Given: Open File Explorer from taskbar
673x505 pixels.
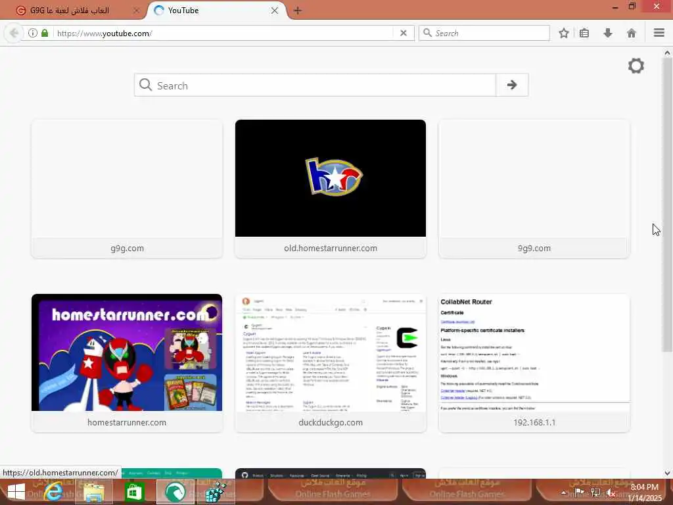Looking at the screenshot, I should (94, 492).
